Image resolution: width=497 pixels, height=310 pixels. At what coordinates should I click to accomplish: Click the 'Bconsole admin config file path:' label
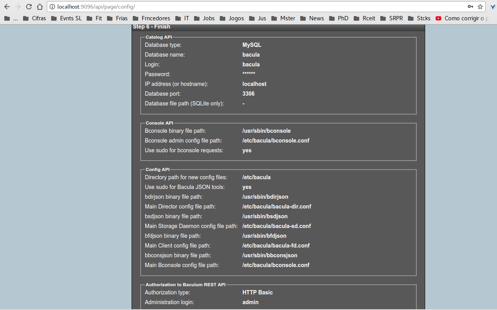tap(183, 141)
